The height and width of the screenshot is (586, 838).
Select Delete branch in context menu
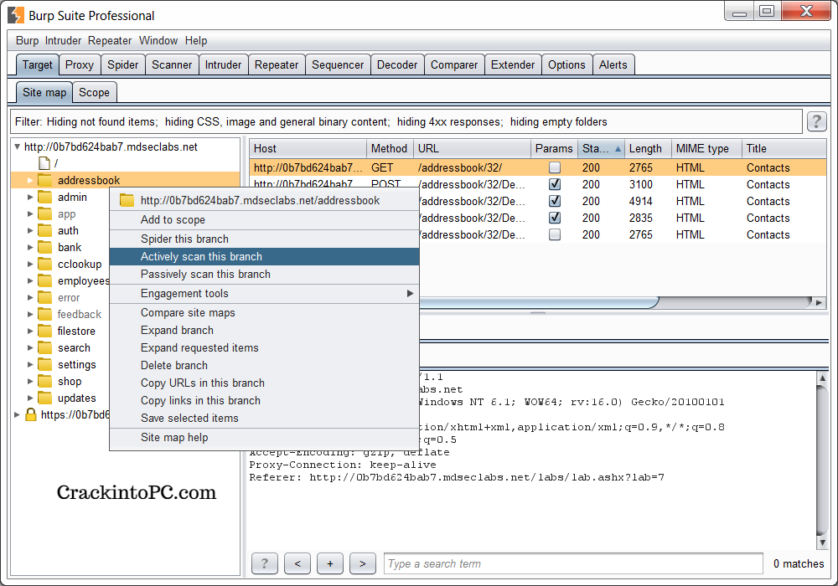tap(264, 366)
